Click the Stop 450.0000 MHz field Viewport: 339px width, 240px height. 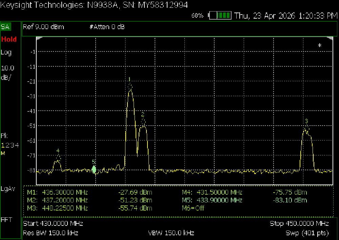pyautogui.click(x=299, y=223)
